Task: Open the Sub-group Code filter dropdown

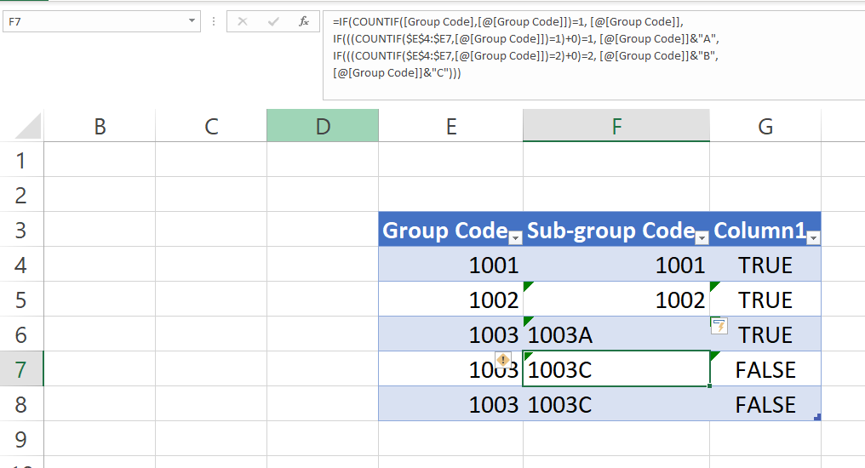Action: pyautogui.click(x=702, y=237)
